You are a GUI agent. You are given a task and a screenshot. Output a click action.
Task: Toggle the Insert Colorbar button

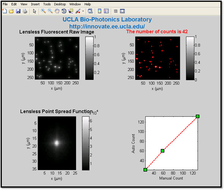coord(99,11)
